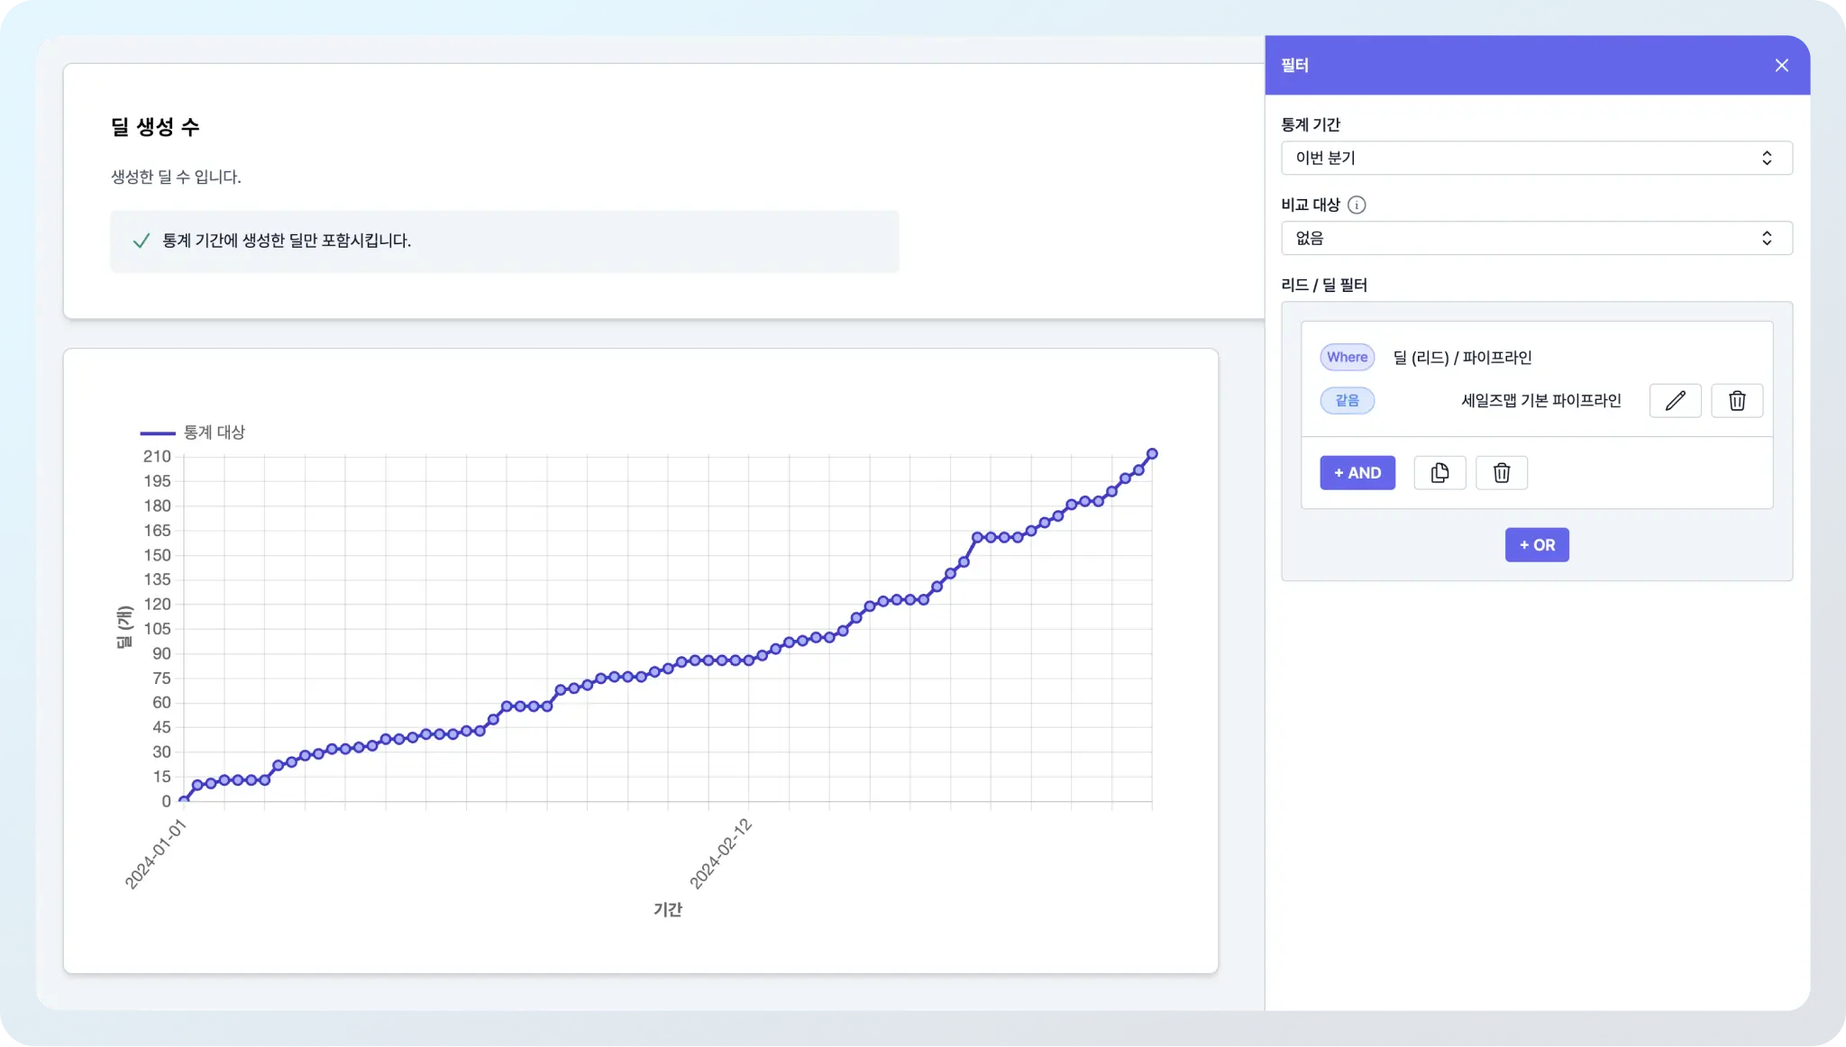Click the first data point at 2024-01-01

tap(184, 799)
